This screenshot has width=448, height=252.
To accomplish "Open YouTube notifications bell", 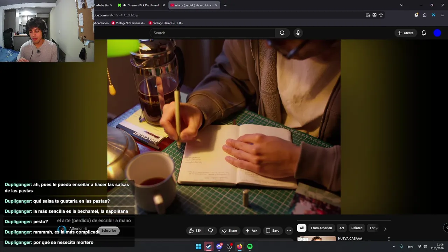I will [x=423, y=33].
